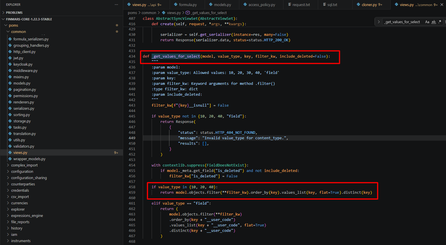This screenshot has width=446, height=245.
Task: Open the common folder from the breadcrumb
Action: coord(149,13)
